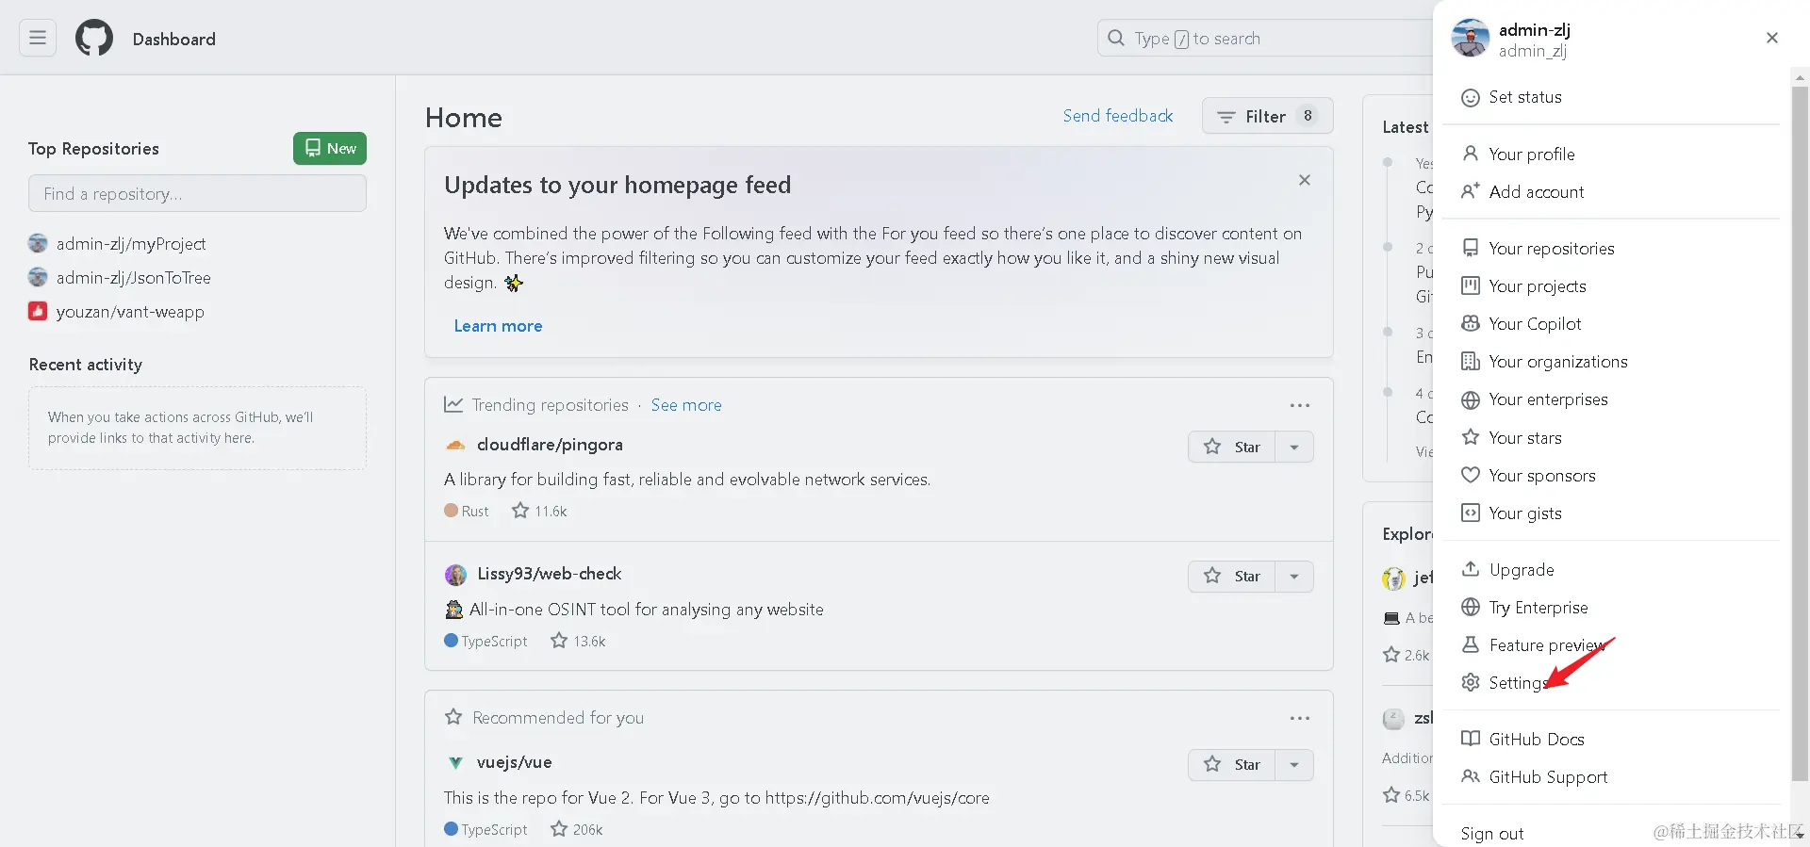Image resolution: width=1810 pixels, height=847 pixels.
Task: Open Settings from the user menu
Action: [x=1517, y=683]
